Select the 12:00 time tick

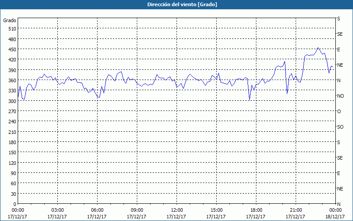click(x=176, y=210)
